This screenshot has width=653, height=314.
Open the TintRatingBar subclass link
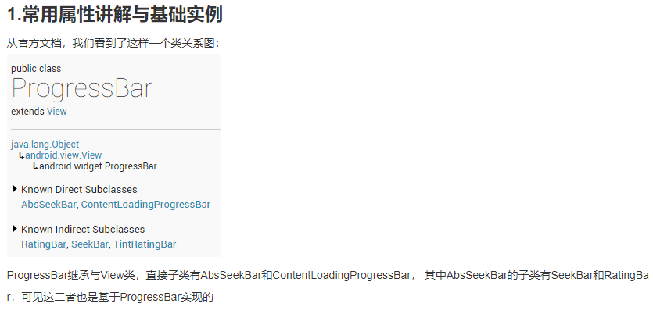145,244
